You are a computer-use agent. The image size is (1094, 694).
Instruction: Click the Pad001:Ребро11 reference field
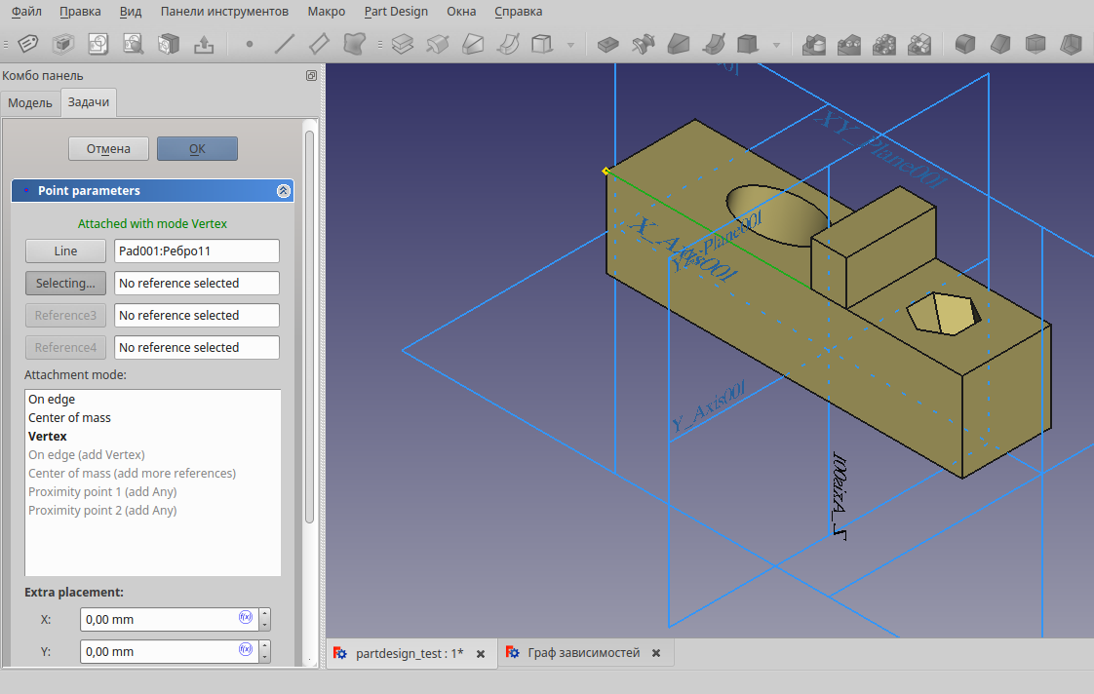tap(195, 251)
